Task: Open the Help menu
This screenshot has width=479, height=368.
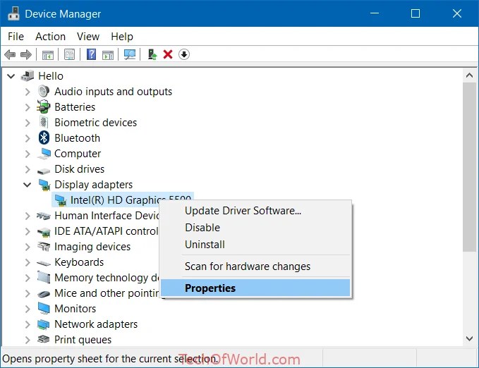Action: tap(122, 37)
